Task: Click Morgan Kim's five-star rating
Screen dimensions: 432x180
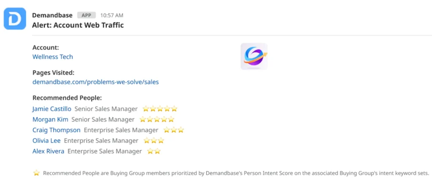Action: [157, 119]
